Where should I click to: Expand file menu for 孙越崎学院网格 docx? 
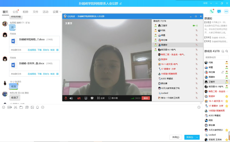click(57, 50)
